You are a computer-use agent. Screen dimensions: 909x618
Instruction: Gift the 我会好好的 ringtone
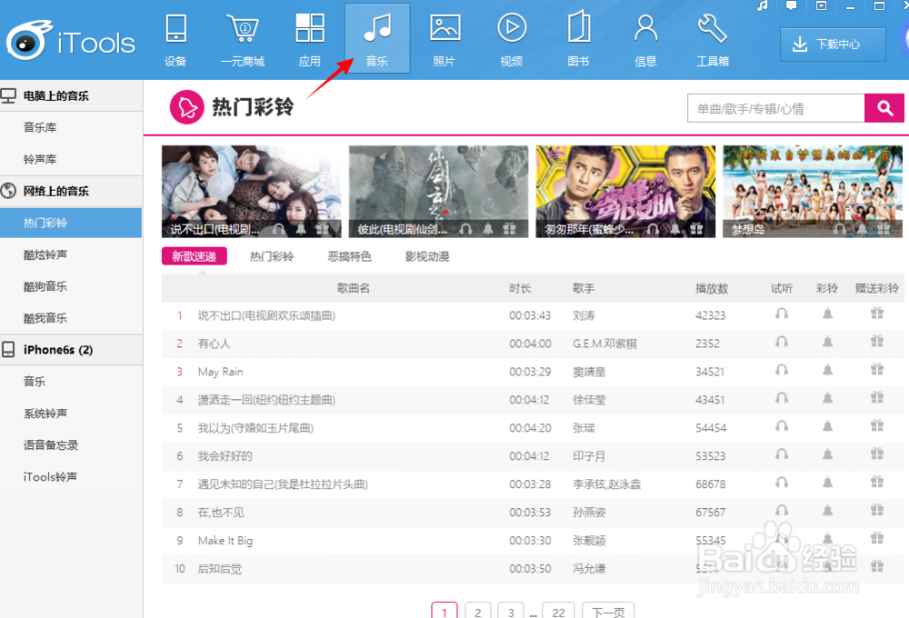pyautogui.click(x=877, y=454)
